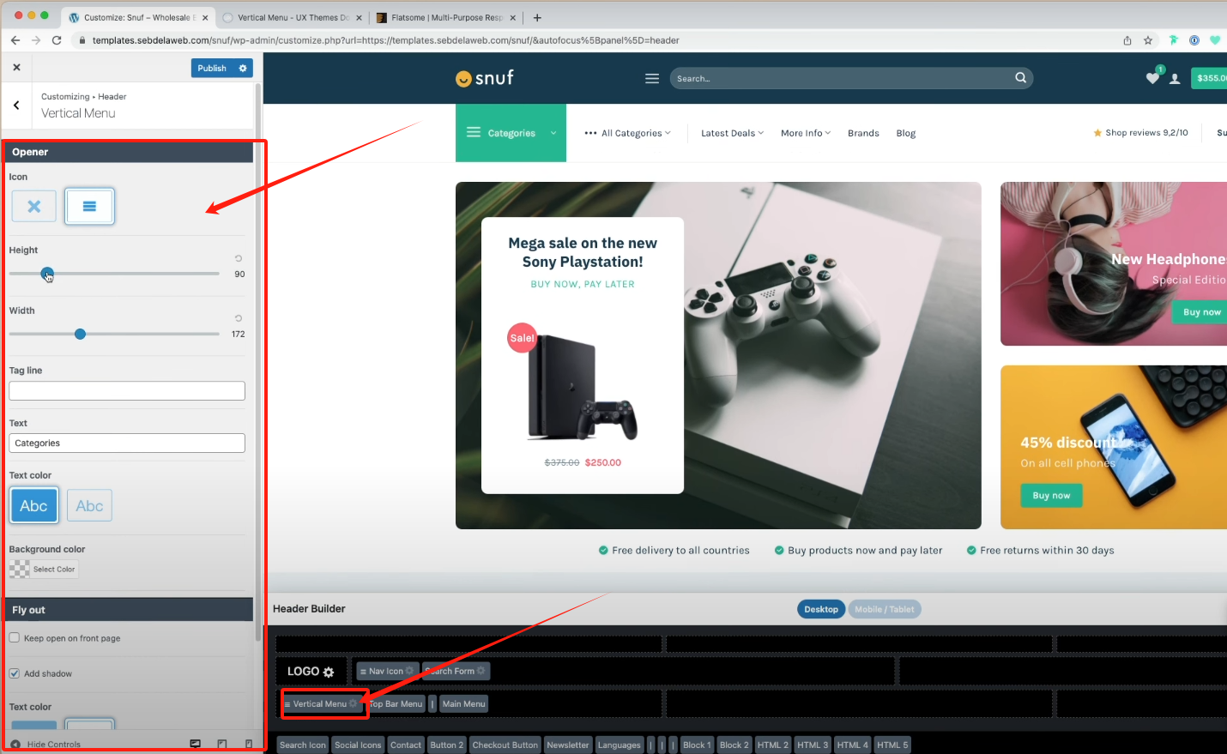Open the Brands menu item
This screenshot has height=754, width=1227.
863,133
